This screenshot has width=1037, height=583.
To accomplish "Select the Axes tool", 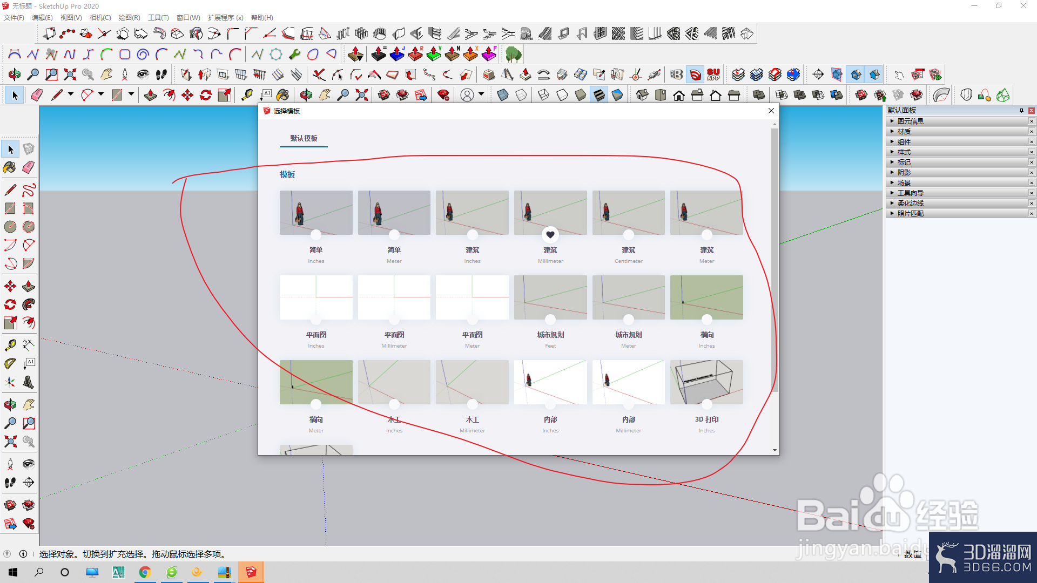I will 10,382.
